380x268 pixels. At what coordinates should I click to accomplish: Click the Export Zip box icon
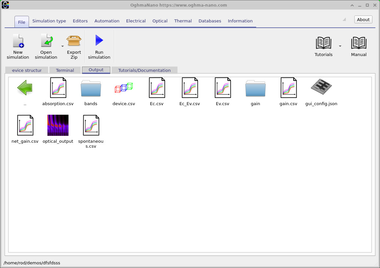click(74, 41)
